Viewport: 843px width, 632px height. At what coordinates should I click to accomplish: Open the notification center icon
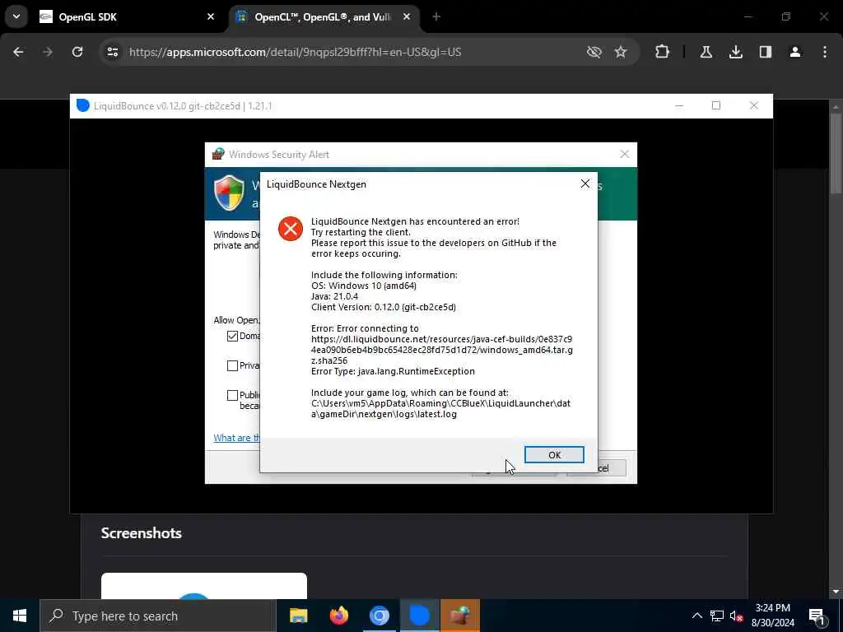click(817, 616)
